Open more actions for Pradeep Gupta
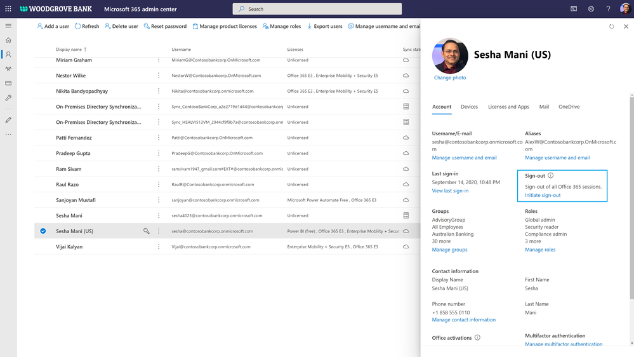This screenshot has width=634, height=357. pyautogui.click(x=159, y=153)
